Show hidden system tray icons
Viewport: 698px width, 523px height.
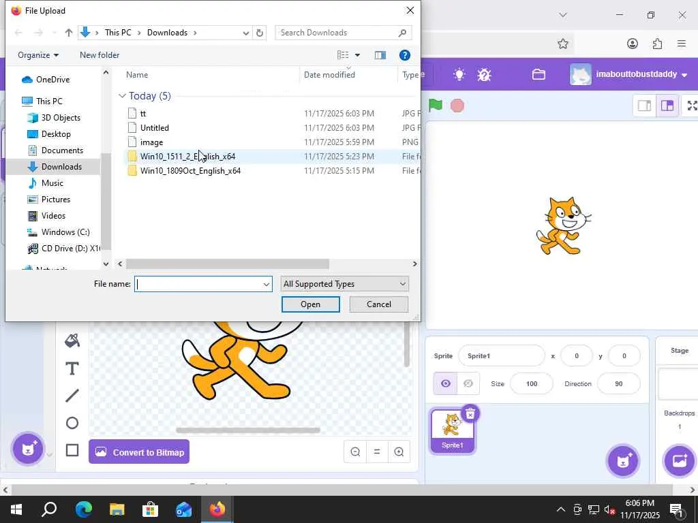tap(561, 509)
